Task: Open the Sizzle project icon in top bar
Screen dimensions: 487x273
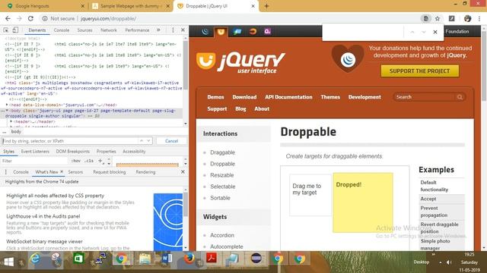Action: pos(253,32)
